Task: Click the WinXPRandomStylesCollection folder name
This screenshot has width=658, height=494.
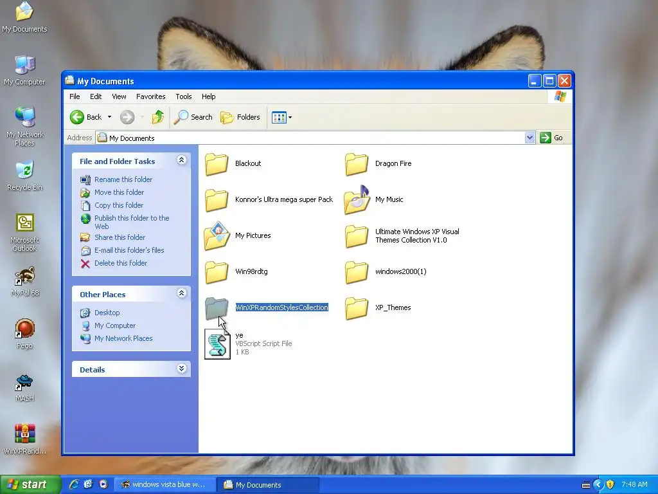Action: pos(281,307)
